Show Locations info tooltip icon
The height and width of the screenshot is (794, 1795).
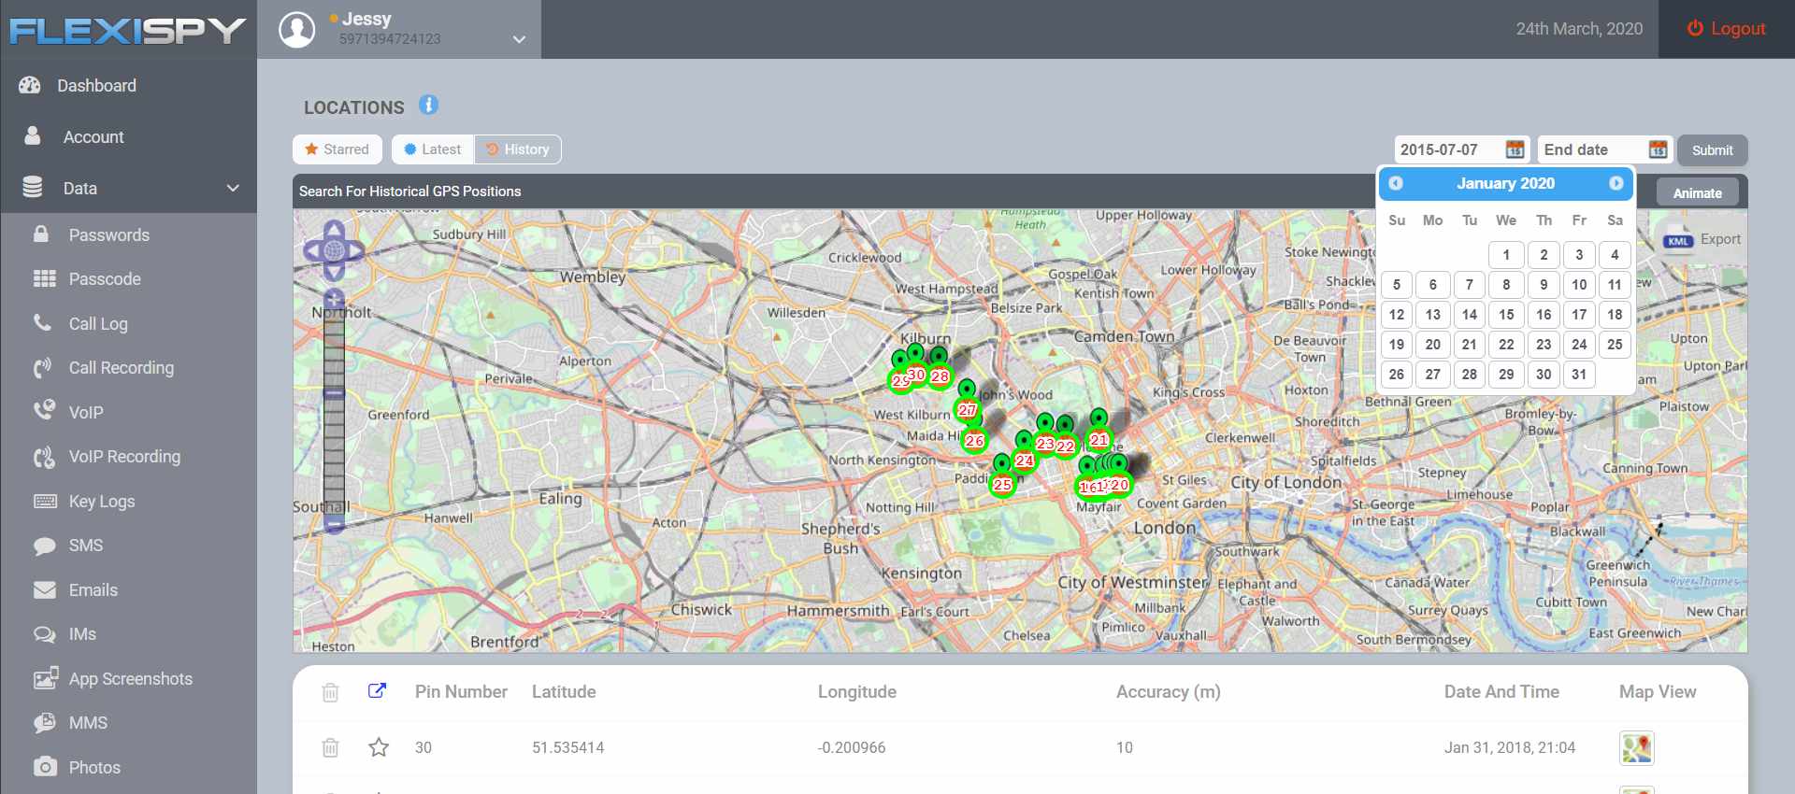click(x=429, y=106)
